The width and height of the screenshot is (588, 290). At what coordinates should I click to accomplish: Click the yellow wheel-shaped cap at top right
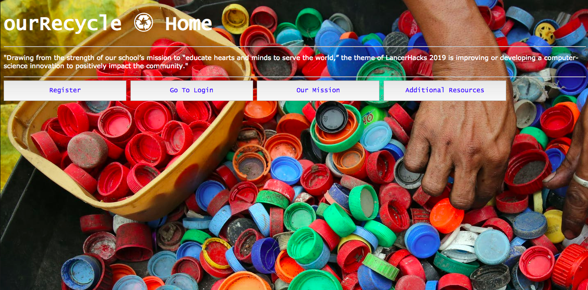545,33
